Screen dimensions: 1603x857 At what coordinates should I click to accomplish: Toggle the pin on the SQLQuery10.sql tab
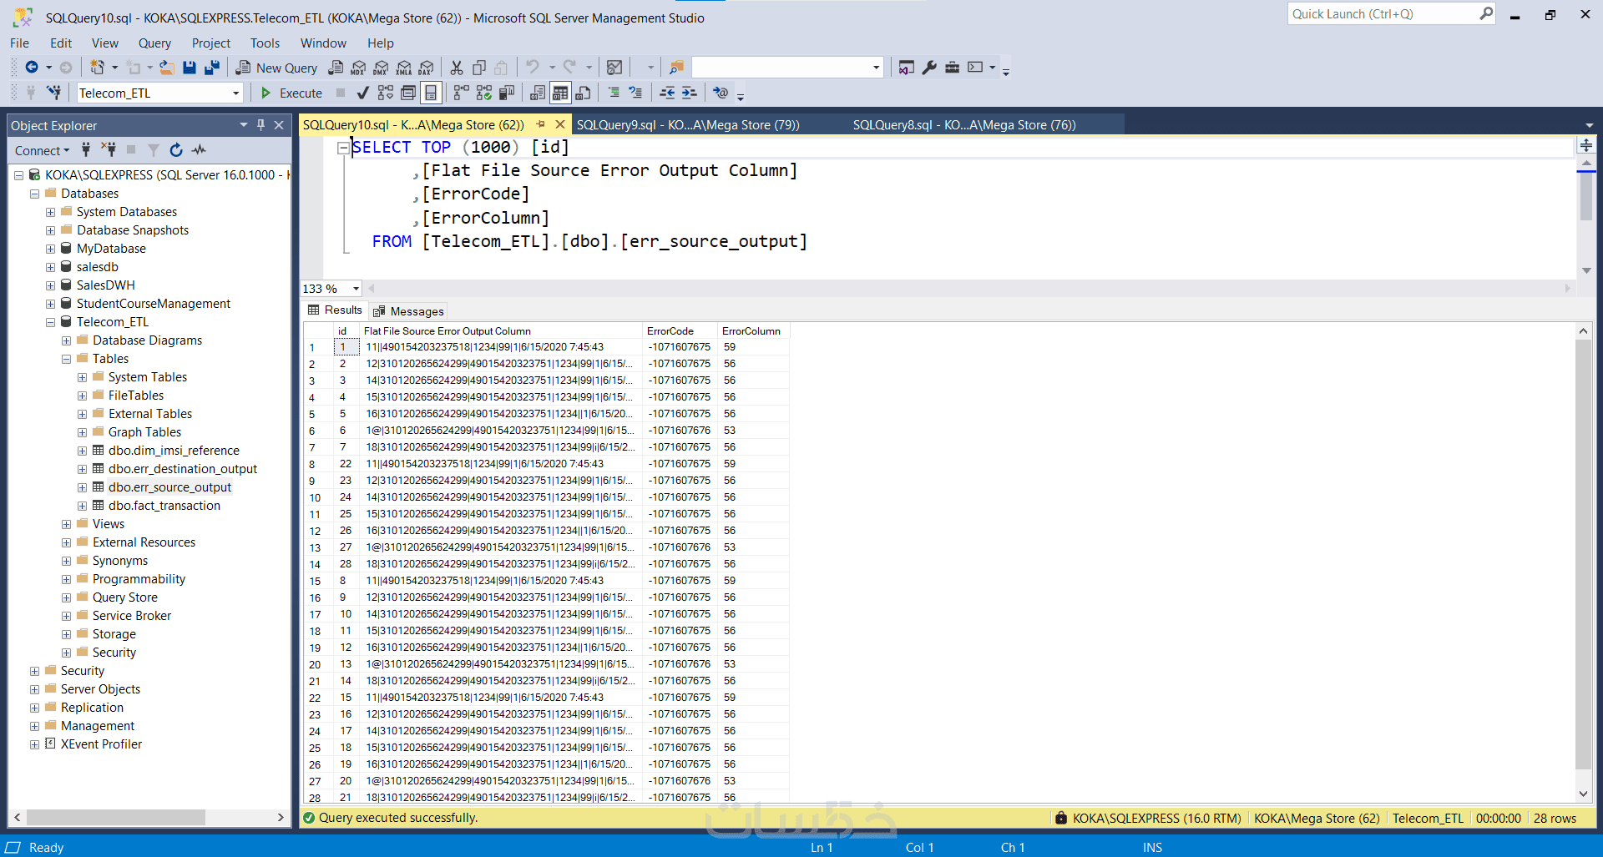pos(540,124)
